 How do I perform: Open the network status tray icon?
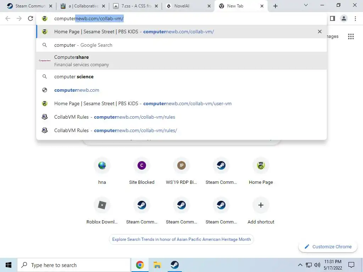pyautogui.click(x=309, y=265)
